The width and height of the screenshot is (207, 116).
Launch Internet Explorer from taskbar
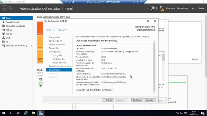[26, 113]
